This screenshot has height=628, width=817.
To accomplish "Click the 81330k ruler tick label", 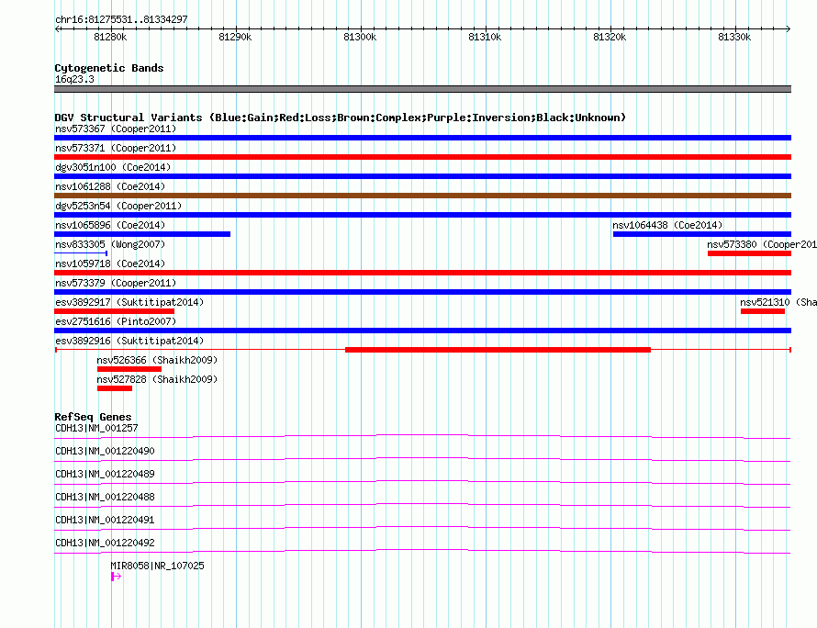I will coord(734,37).
